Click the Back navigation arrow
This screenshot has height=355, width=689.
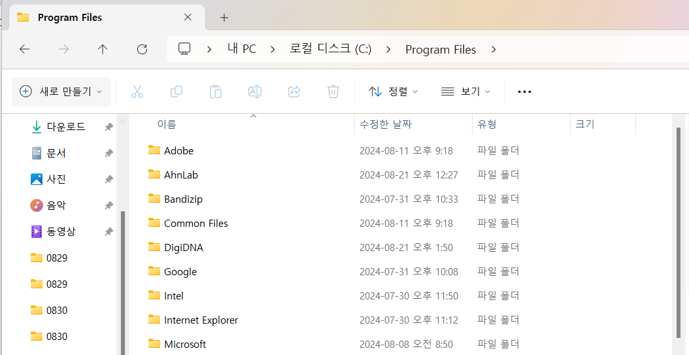[x=25, y=49]
